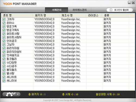This screenshot has width=136, height=102.
Task: Click the 총 서체 수 : 18 status
Action: 70,94
